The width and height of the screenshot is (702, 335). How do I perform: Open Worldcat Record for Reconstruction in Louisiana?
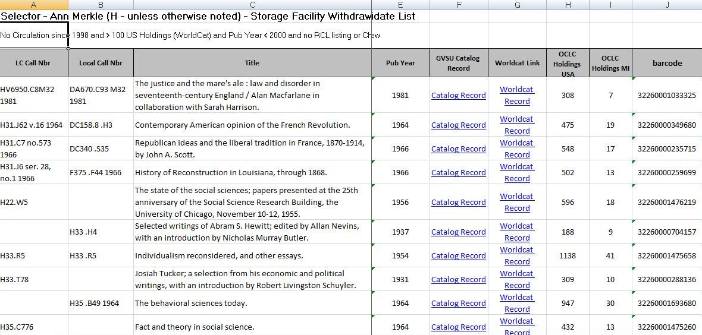(x=516, y=172)
